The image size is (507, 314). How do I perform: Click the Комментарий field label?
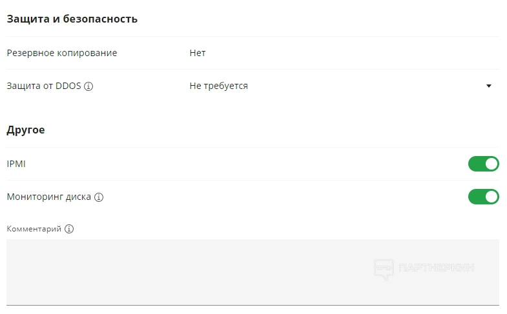point(34,229)
